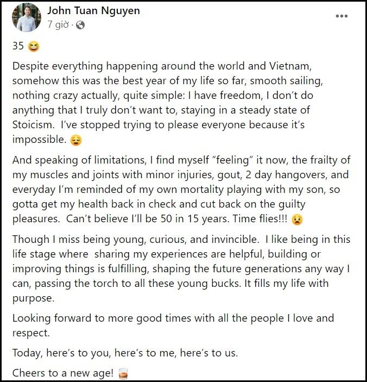Screen dimensions: 367x382
Task: Click the "Cheers to a new age!" text
Action: 62,374
